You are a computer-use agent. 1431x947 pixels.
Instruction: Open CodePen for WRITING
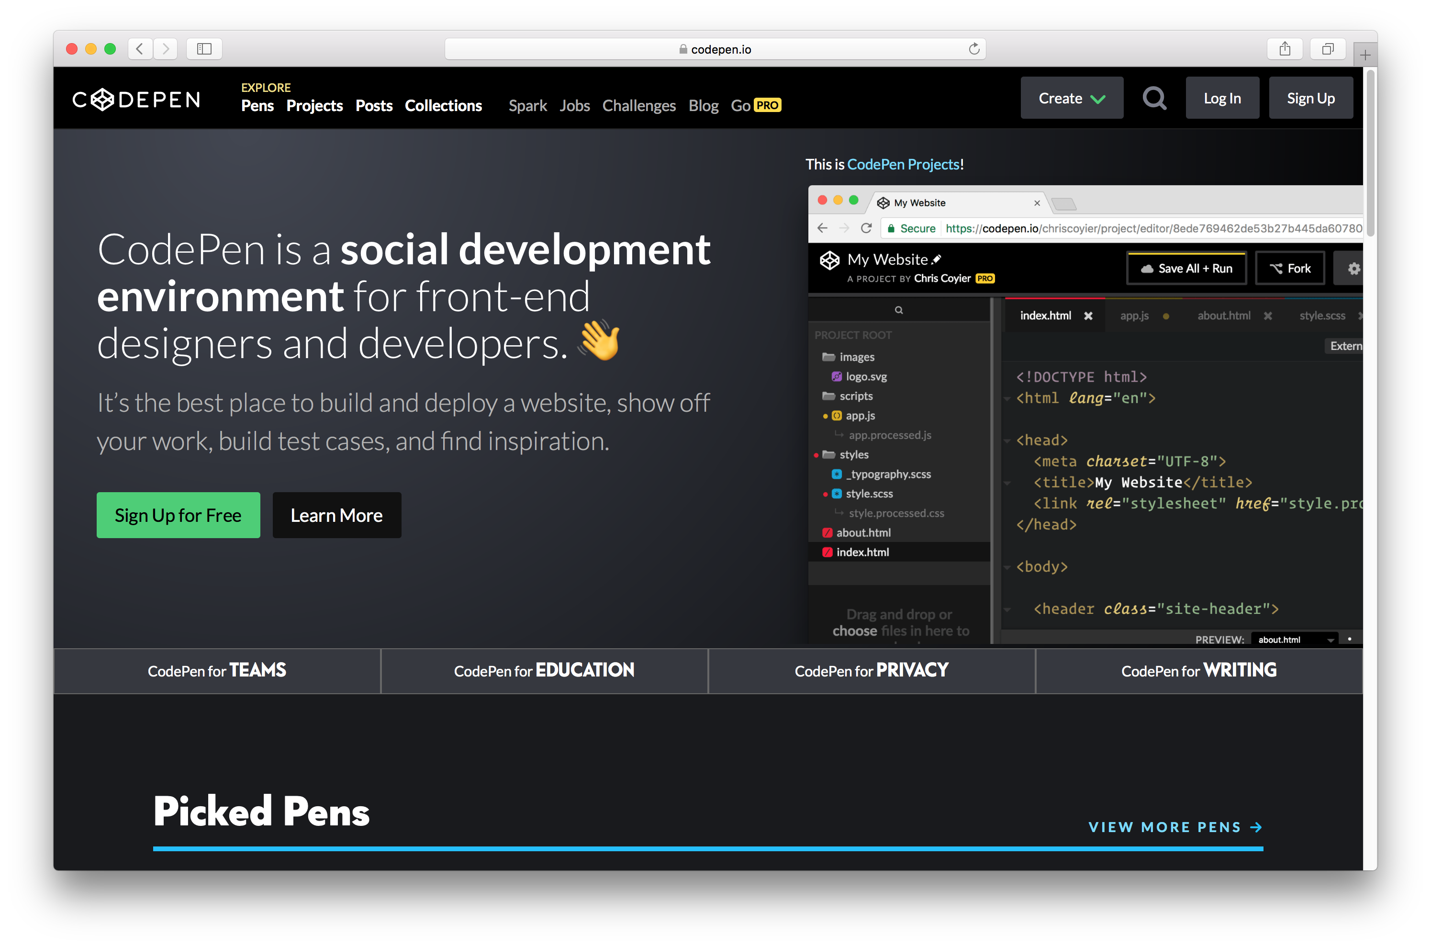1198,671
